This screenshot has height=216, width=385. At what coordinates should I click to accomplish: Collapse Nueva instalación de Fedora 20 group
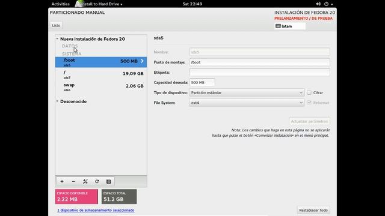pos(57,38)
